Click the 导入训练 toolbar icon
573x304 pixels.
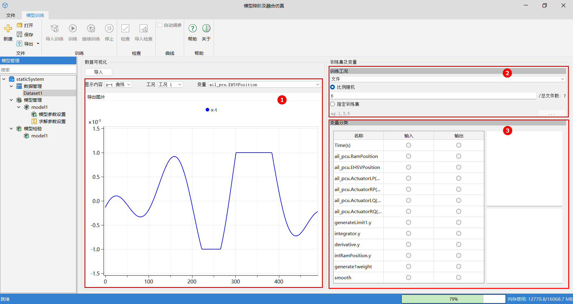pyautogui.click(x=55, y=29)
